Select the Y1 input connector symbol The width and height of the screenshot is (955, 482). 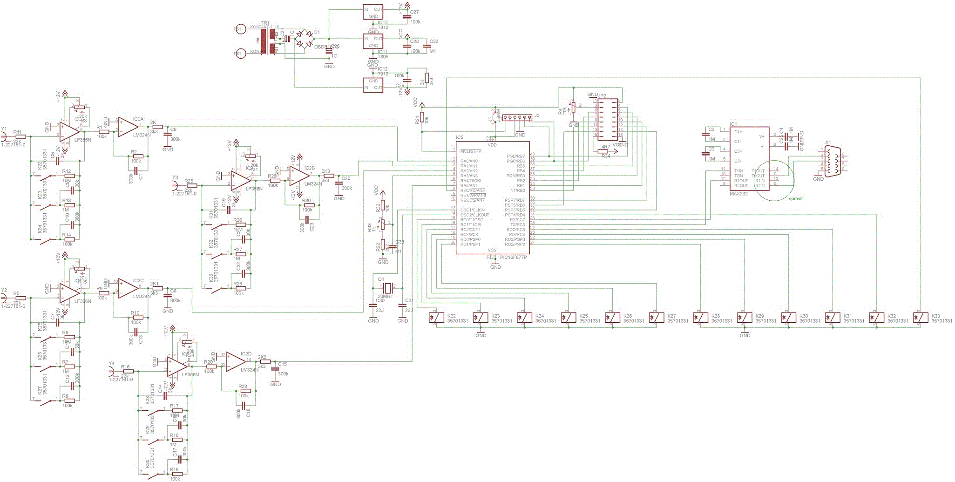click(4, 136)
